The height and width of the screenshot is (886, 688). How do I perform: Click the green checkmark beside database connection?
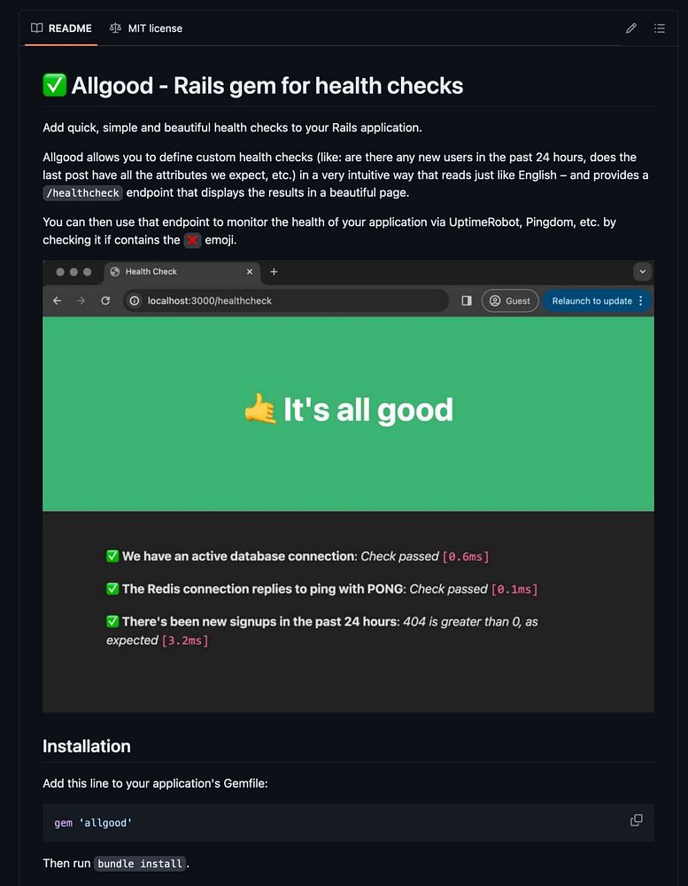112,556
